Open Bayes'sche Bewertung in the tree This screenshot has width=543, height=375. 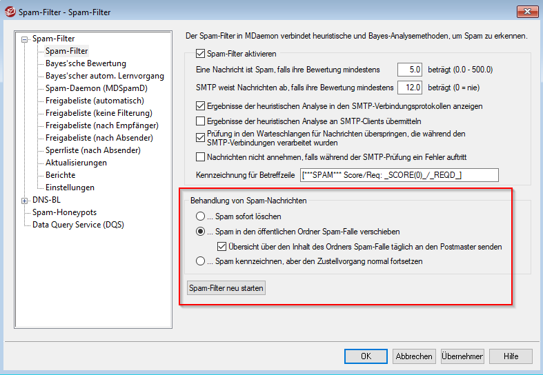click(x=86, y=63)
